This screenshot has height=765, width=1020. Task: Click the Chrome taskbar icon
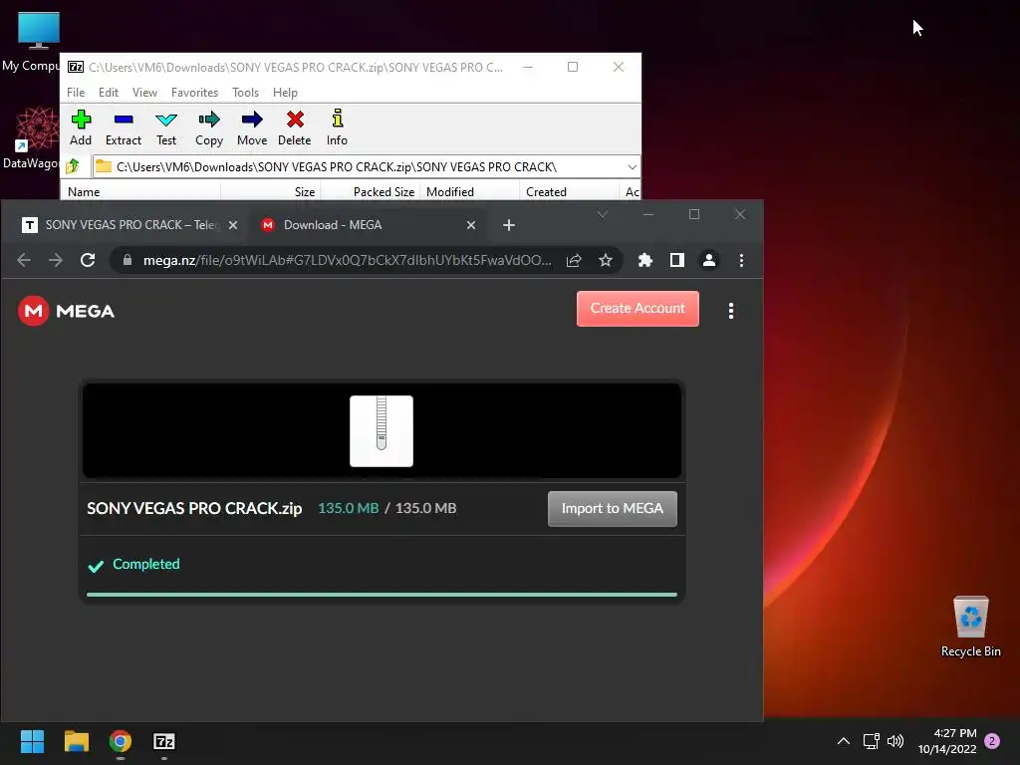[121, 741]
